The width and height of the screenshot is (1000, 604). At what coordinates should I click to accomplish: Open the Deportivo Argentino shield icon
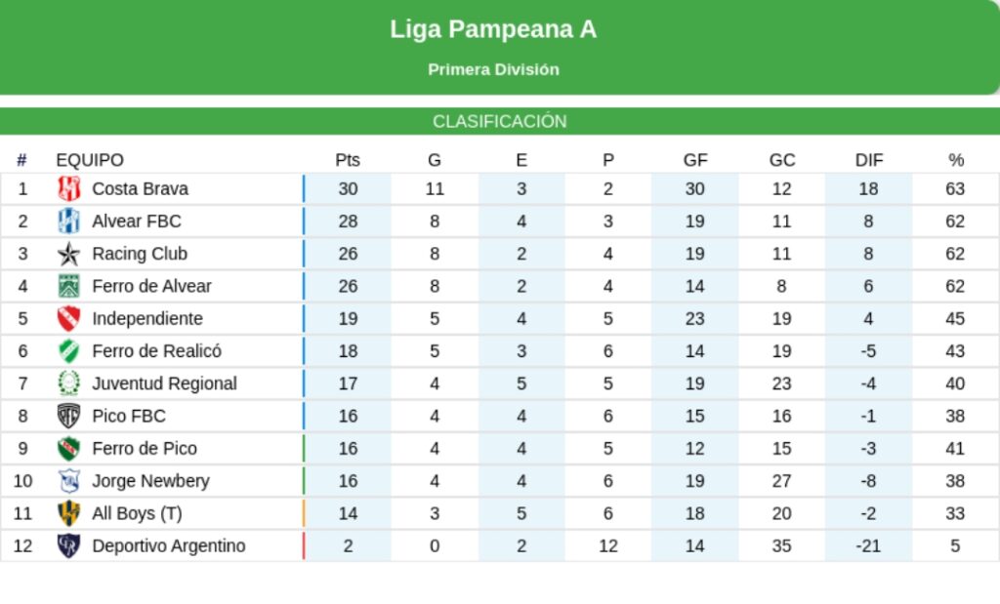[x=69, y=545]
